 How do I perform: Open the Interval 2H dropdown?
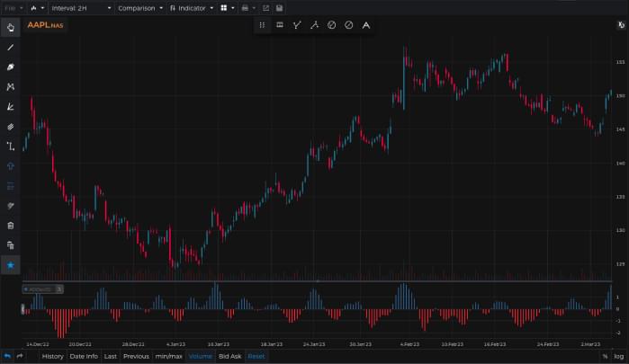[81, 8]
